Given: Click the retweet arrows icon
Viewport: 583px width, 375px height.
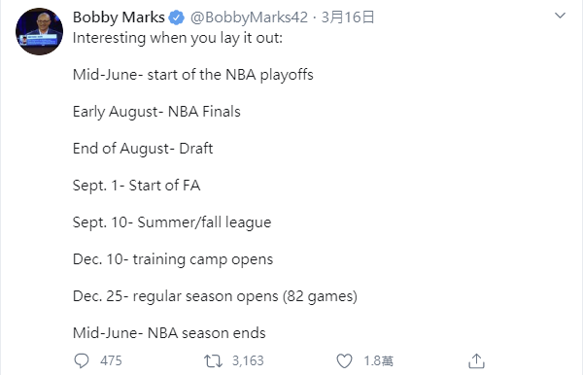Looking at the screenshot, I should point(213,360).
